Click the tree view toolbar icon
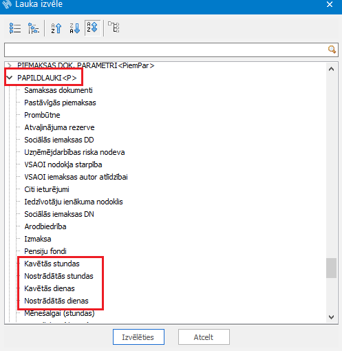 (x=34, y=28)
